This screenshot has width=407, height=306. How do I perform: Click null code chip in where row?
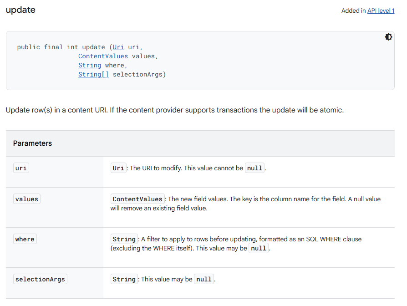click(258, 249)
